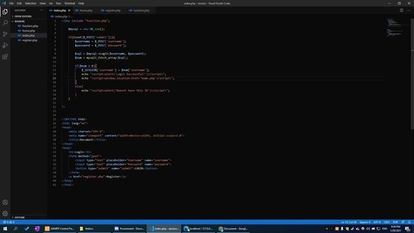Open the Extensions view
This screenshot has width=414, height=233.
(5, 56)
